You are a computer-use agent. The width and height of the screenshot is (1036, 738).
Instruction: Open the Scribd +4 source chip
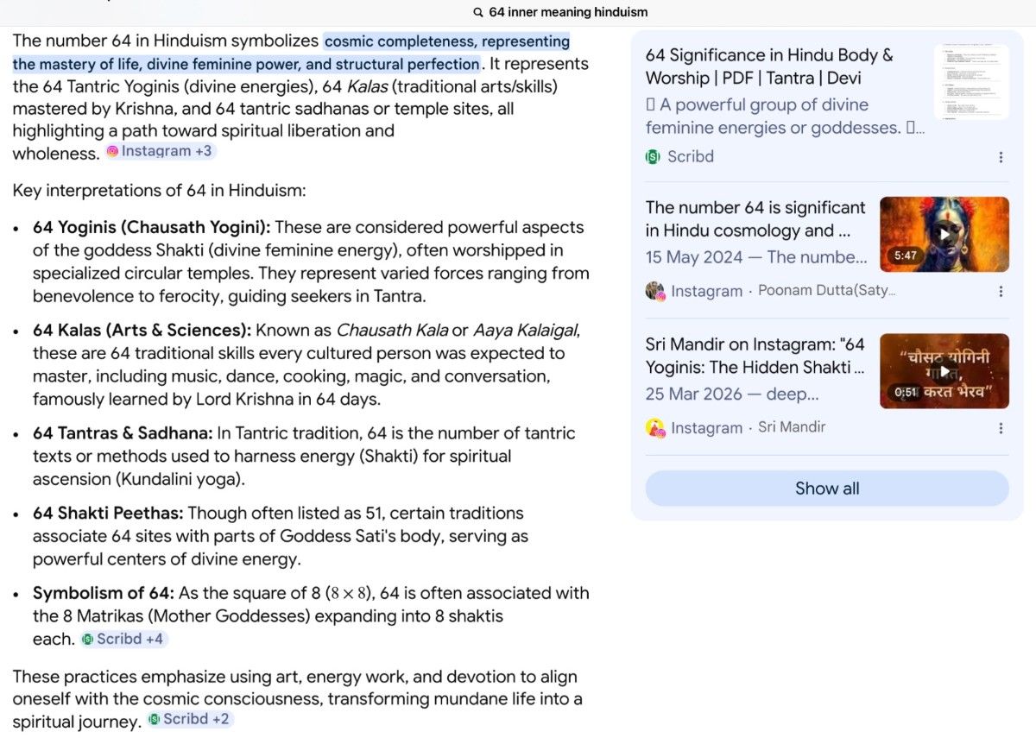(123, 639)
